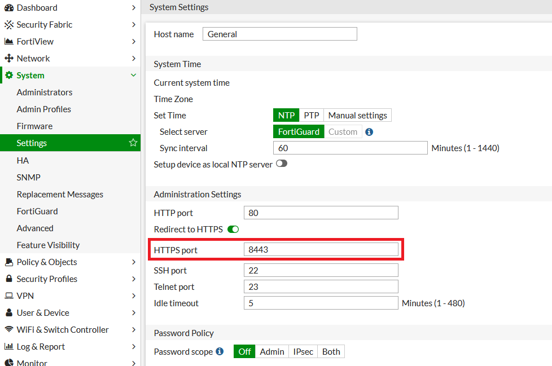Screen dimensions: 552x366
Task: Open the Administrators menu item
Action: (x=45, y=92)
